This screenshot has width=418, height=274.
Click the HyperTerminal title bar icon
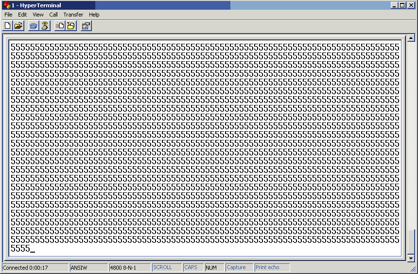coord(6,5)
